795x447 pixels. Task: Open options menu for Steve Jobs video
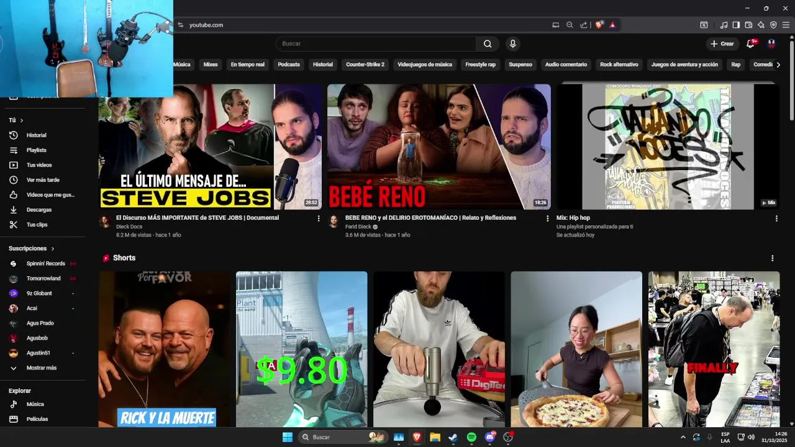[x=319, y=219]
